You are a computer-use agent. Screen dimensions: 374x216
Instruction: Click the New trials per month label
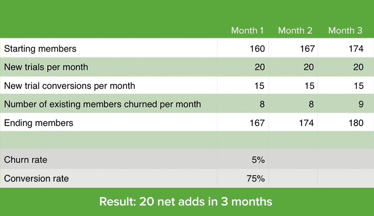[46, 67]
